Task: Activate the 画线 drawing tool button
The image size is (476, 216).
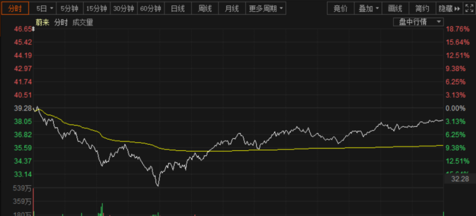Action: (x=395, y=9)
